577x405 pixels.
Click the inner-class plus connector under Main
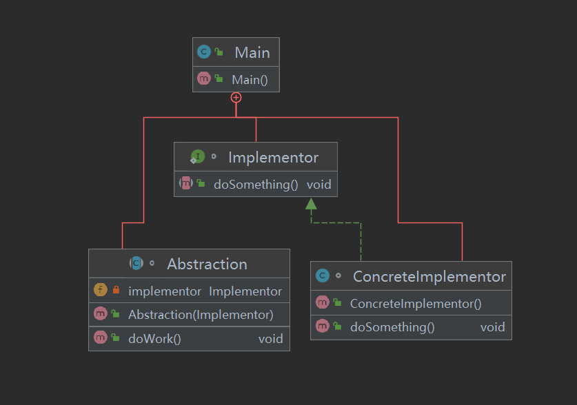pos(236,98)
